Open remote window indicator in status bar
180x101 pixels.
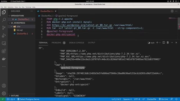(3, 99)
